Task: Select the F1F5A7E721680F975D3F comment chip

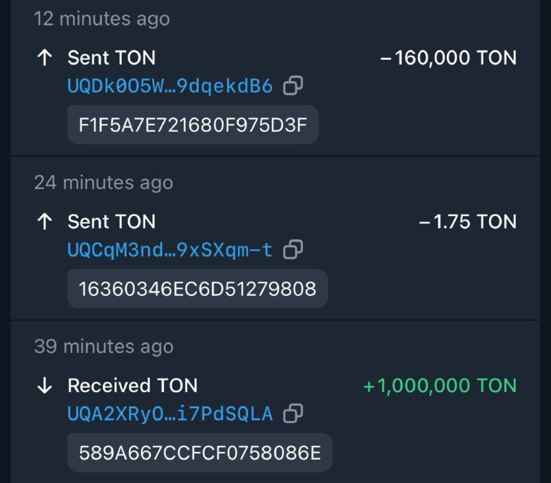Action: pyautogui.click(x=192, y=125)
